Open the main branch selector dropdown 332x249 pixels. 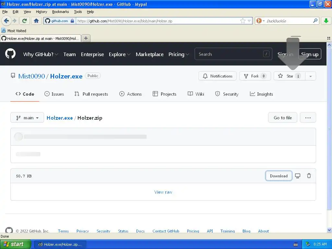(x=27, y=117)
